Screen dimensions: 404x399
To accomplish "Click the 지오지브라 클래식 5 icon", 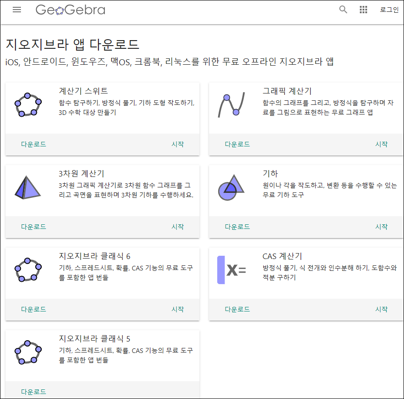I will (28, 352).
